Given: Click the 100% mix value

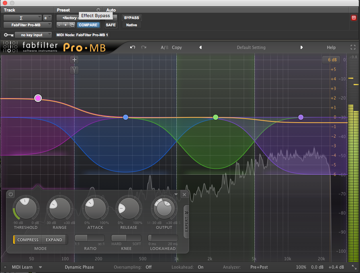Looking at the screenshot, I should 301,267.
